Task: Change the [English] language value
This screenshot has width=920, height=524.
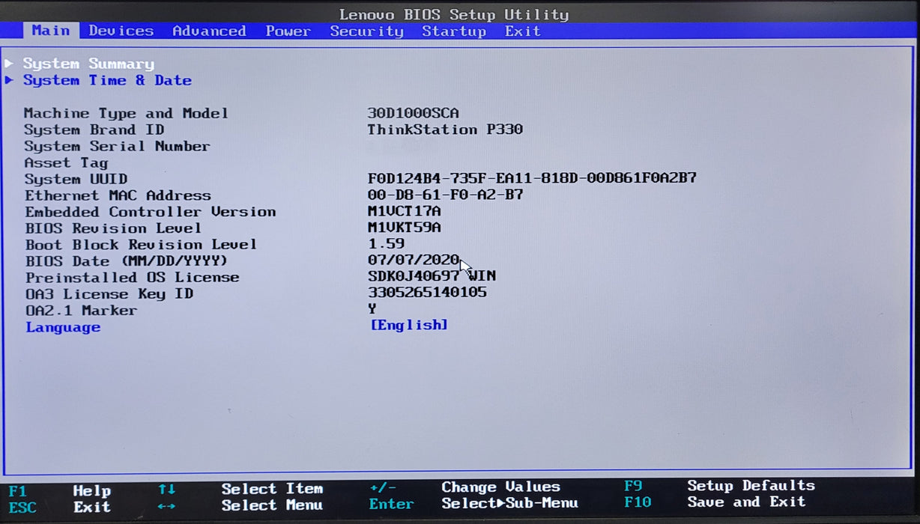Action: (409, 325)
